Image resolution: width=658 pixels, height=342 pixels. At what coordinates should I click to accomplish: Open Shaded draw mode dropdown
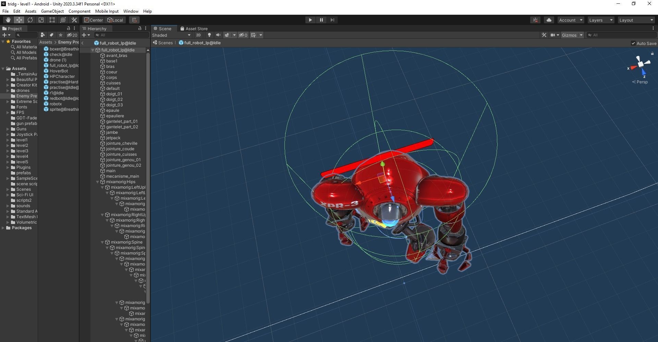point(171,35)
